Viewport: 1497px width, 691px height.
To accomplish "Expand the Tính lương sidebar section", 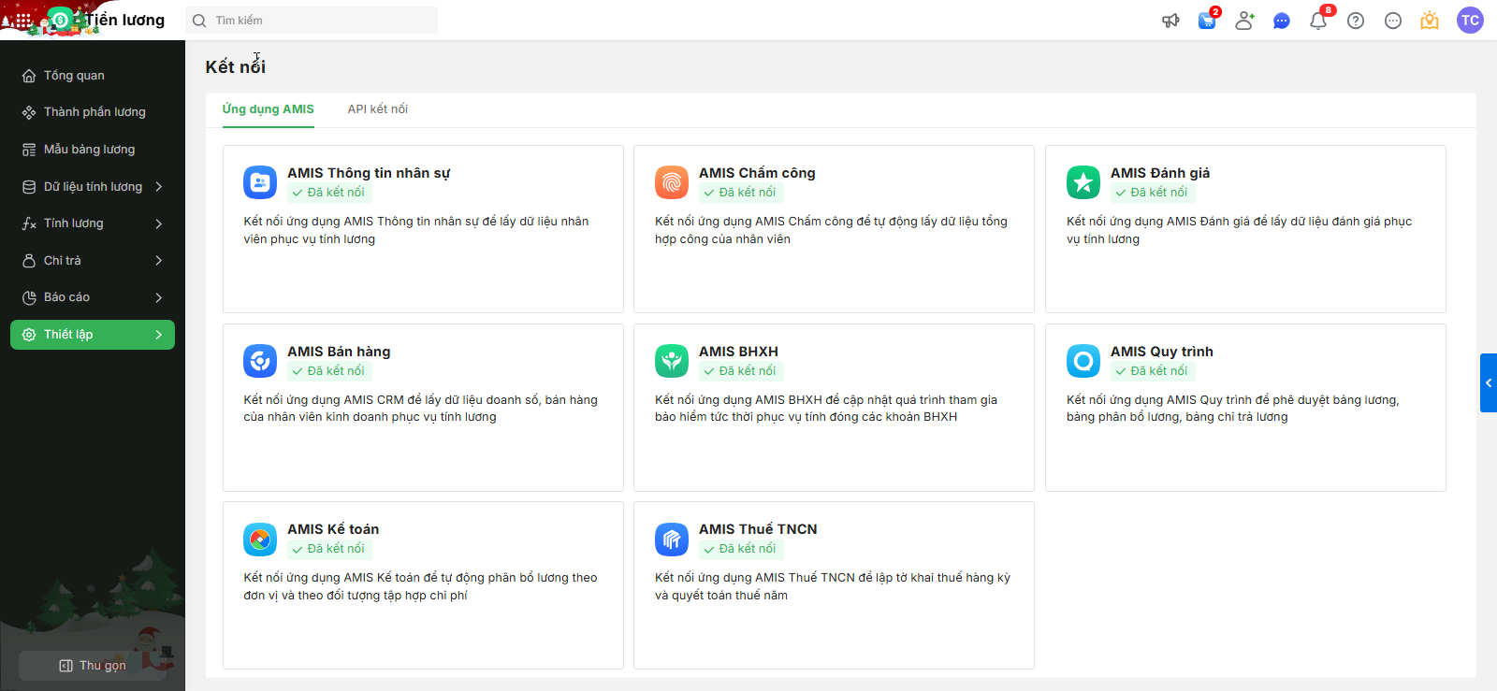I will (x=94, y=223).
